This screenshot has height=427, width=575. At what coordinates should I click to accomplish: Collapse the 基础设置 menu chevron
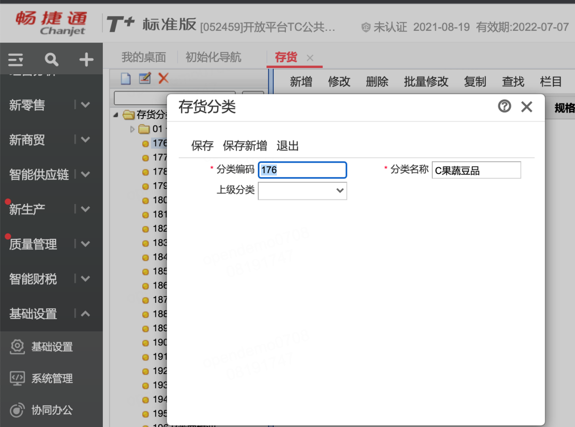(x=85, y=313)
